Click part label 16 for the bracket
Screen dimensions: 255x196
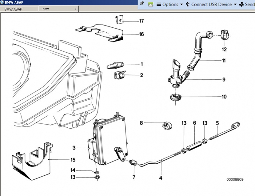141,34
